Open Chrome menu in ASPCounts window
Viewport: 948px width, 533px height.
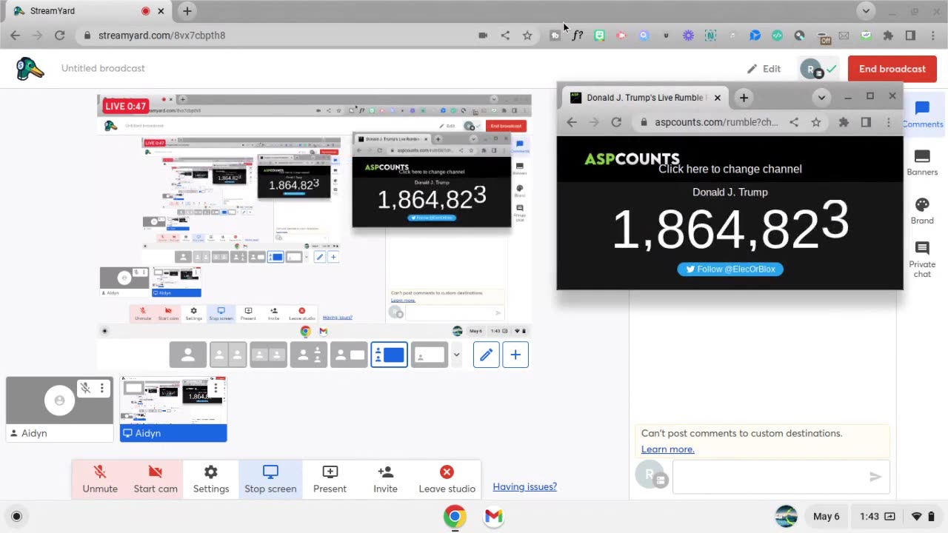(x=889, y=122)
